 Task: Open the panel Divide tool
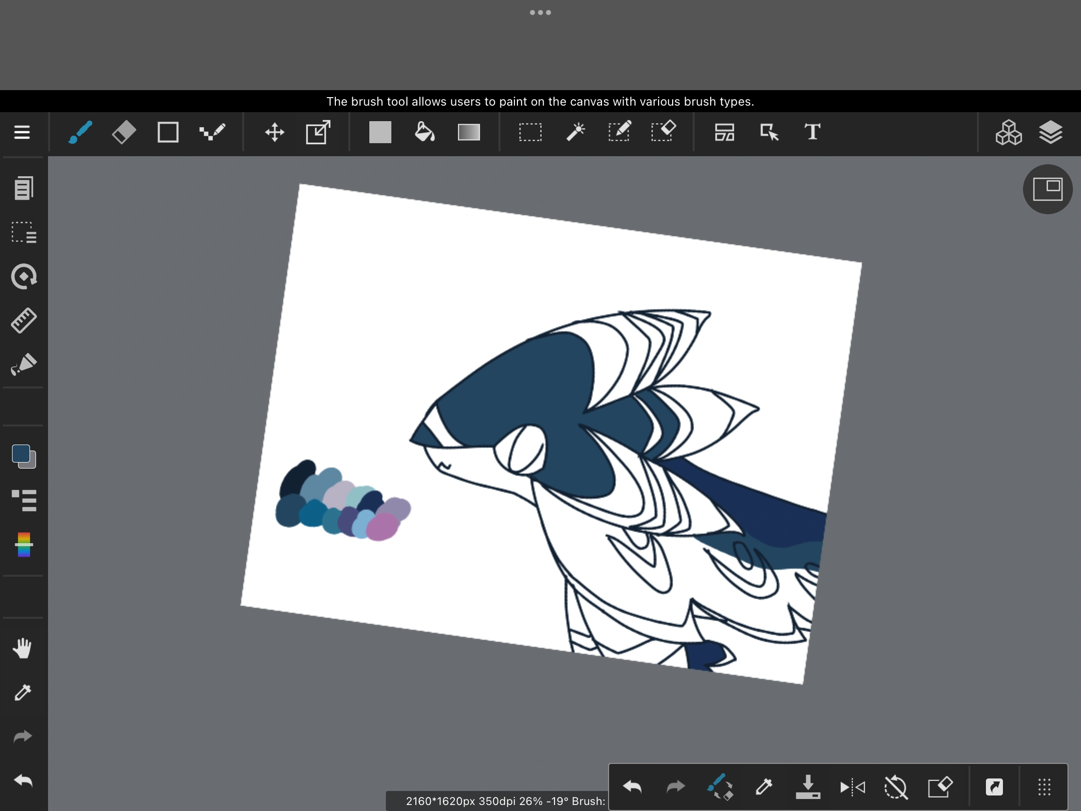(724, 133)
